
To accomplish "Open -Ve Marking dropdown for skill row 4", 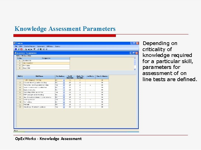I will point(64,87).
